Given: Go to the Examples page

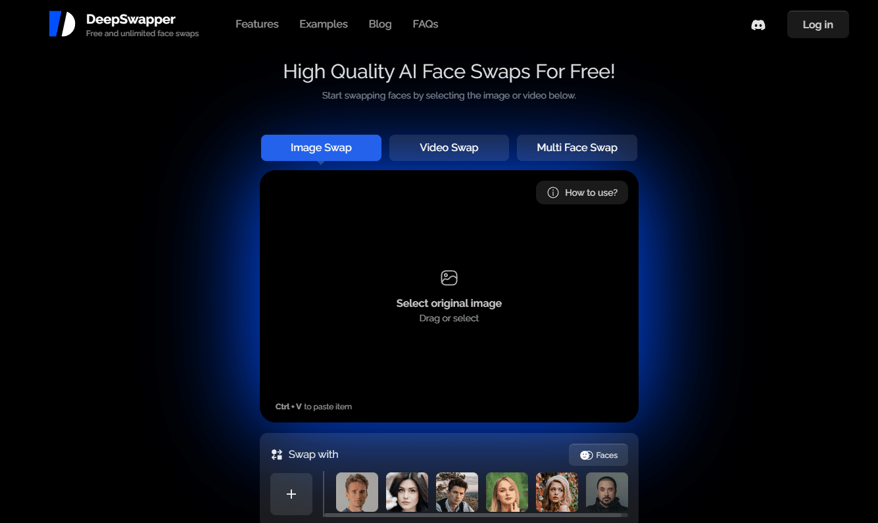Looking at the screenshot, I should coord(324,24).
